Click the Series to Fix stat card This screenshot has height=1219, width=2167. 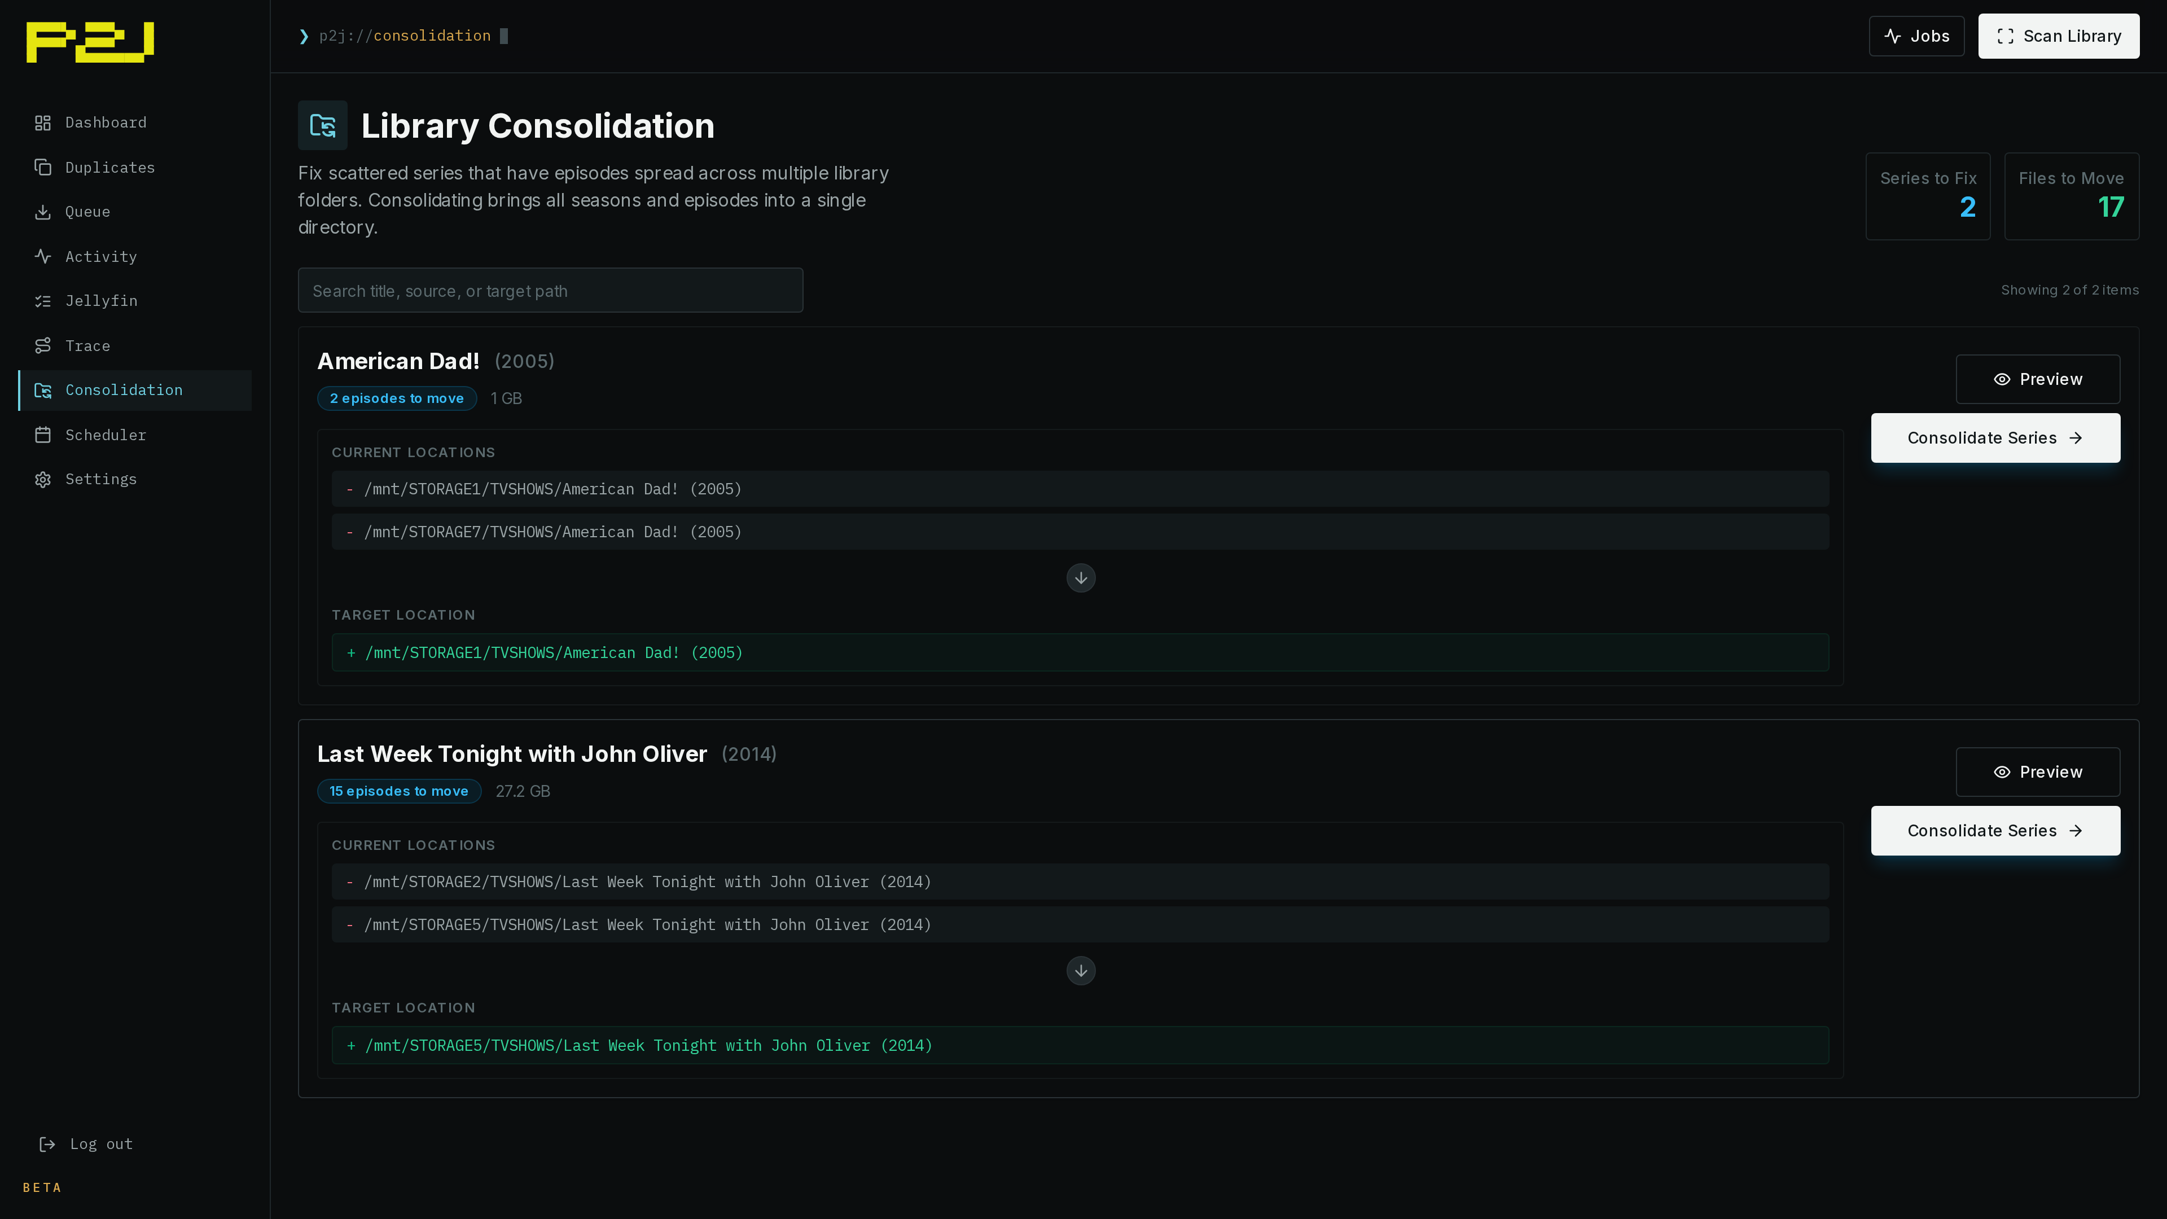(x=1928, y=196)
